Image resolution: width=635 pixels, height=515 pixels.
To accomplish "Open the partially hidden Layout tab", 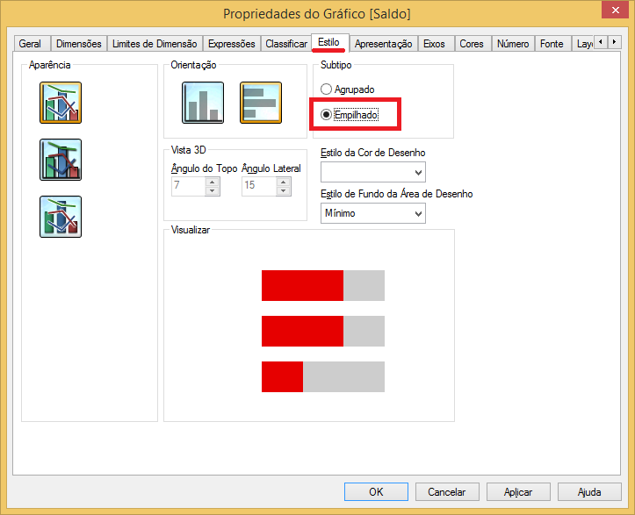I will (583, 44).
